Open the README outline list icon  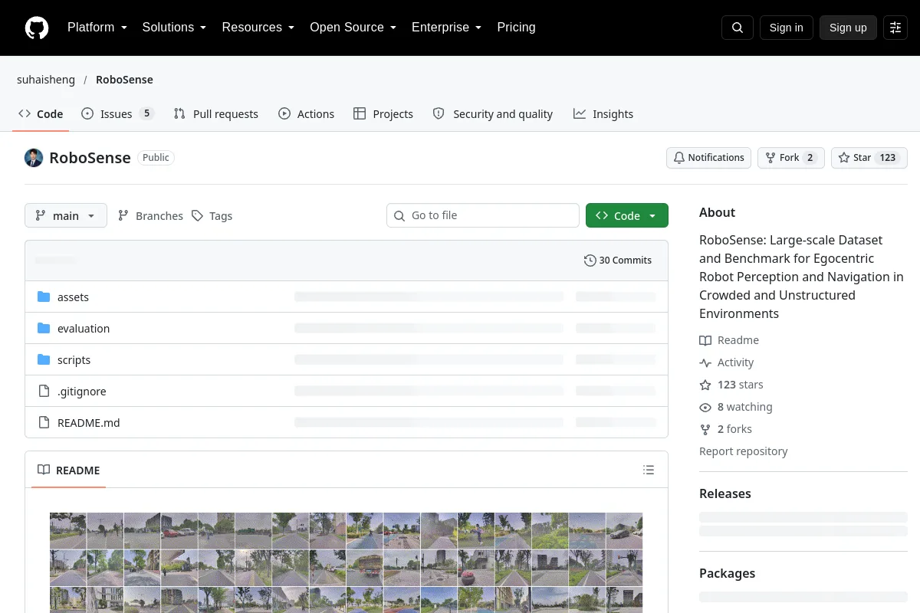coord(649,470)
